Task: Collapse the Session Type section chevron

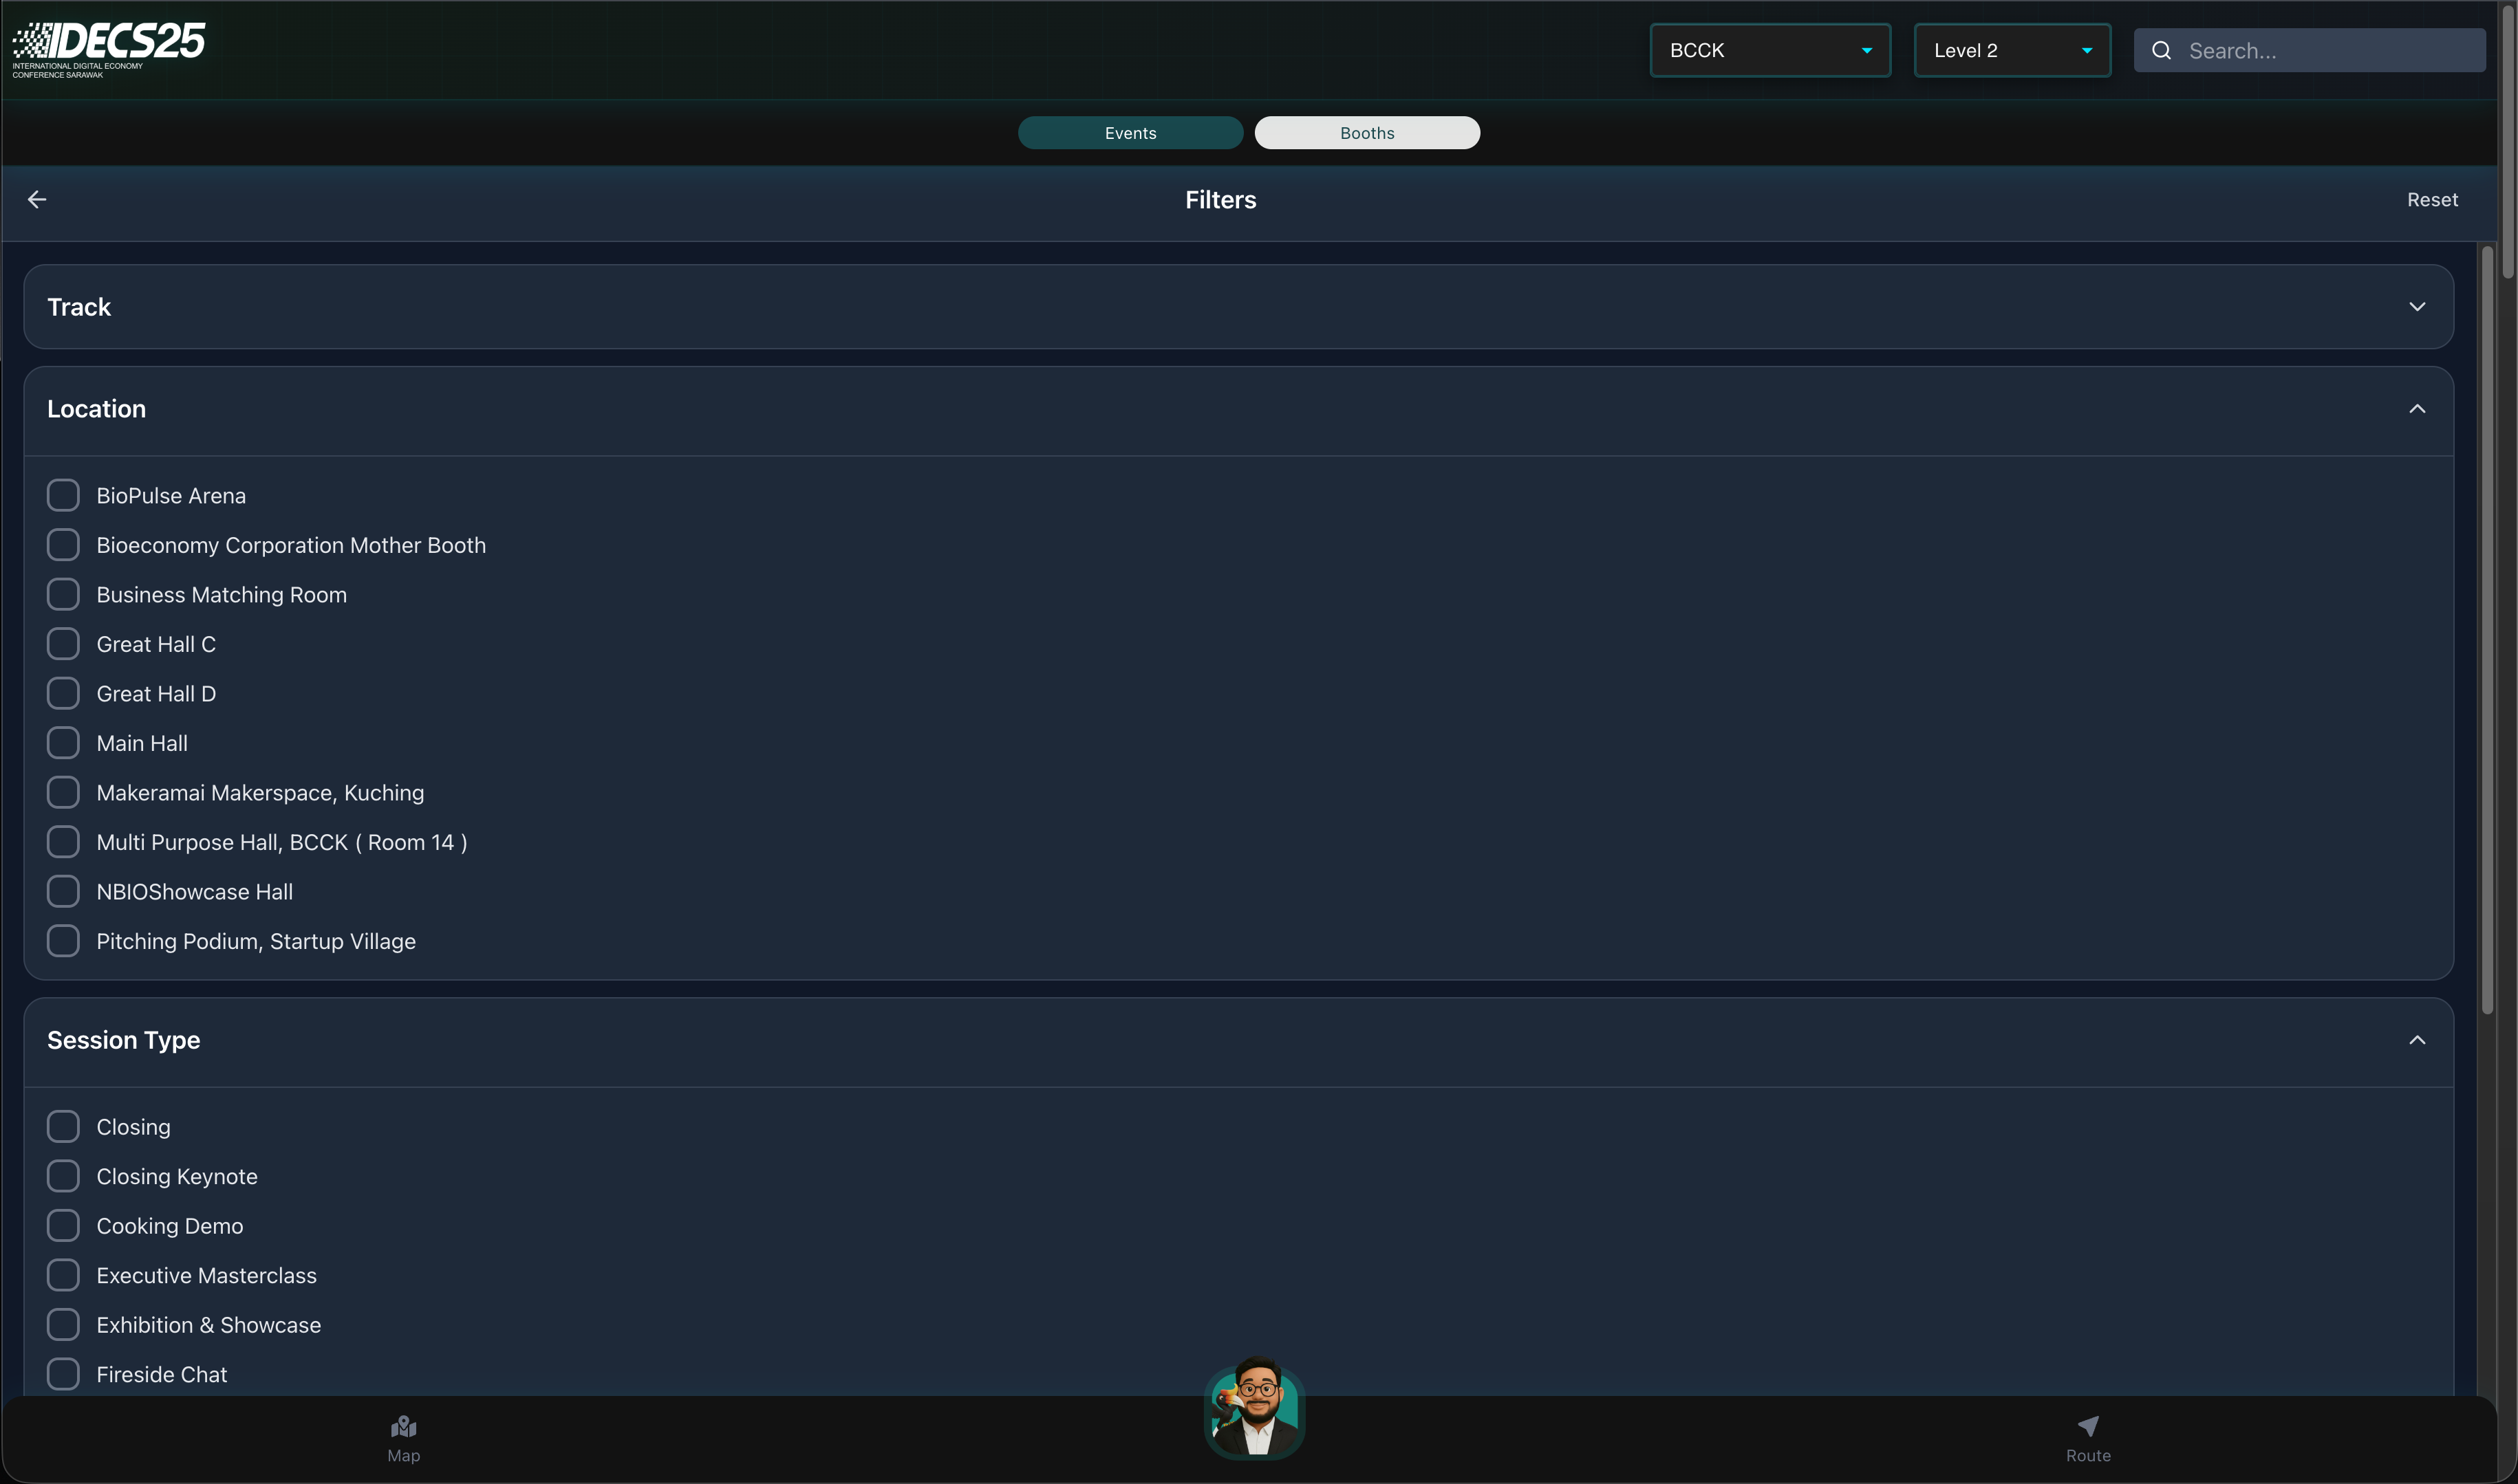Action: (2417, 1040)
